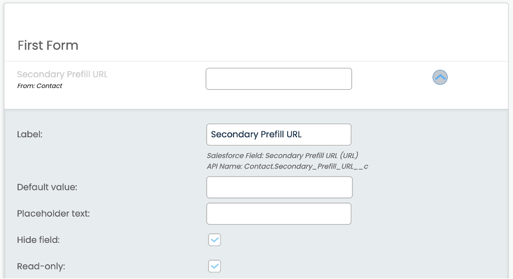Click the Salesforce Field description line

coord(282,155)
